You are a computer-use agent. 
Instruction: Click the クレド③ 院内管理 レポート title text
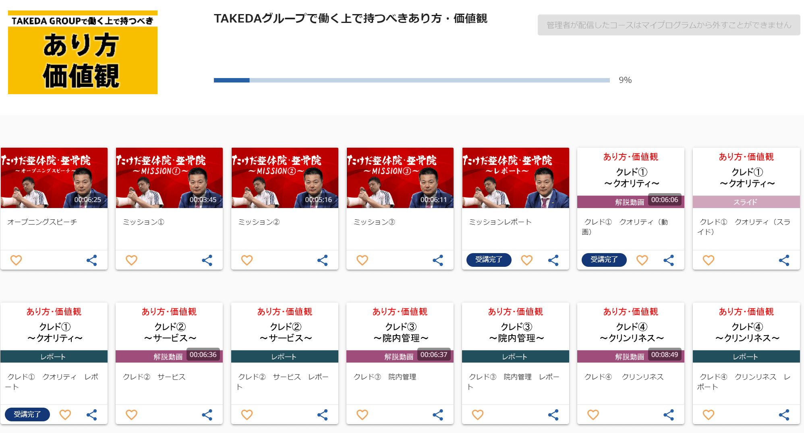514,382
